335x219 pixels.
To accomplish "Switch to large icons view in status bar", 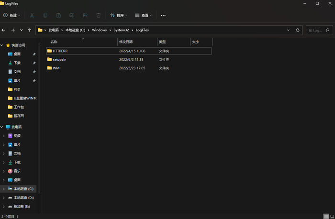I will coord(332,217).
